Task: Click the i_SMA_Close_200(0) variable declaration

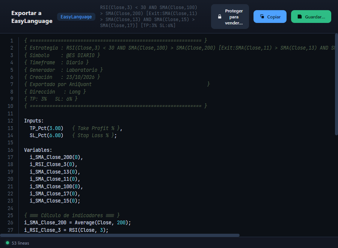Action: (x=56, y=157)
